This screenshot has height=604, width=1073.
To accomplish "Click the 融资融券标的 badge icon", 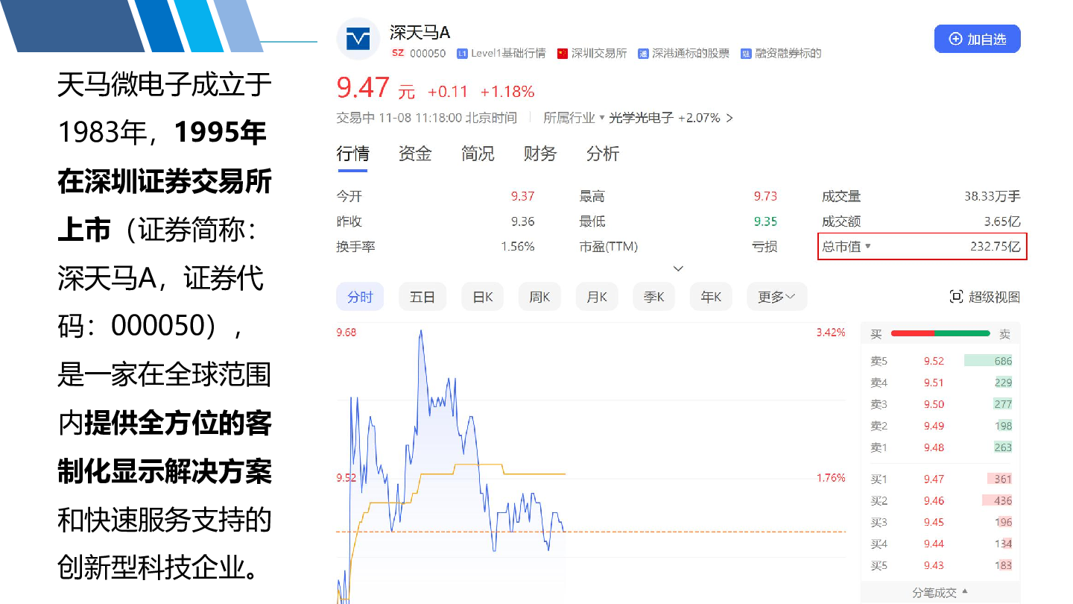I will (745, 54).
